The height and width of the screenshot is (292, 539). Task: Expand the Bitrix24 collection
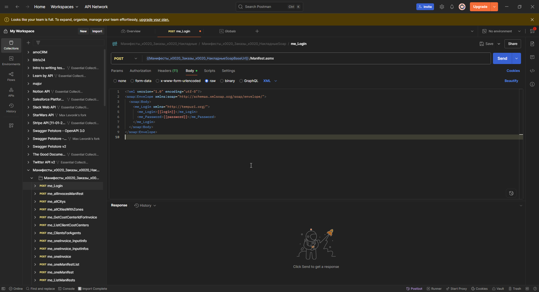point(28,60)
